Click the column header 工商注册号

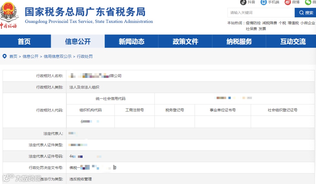point(135,110)
